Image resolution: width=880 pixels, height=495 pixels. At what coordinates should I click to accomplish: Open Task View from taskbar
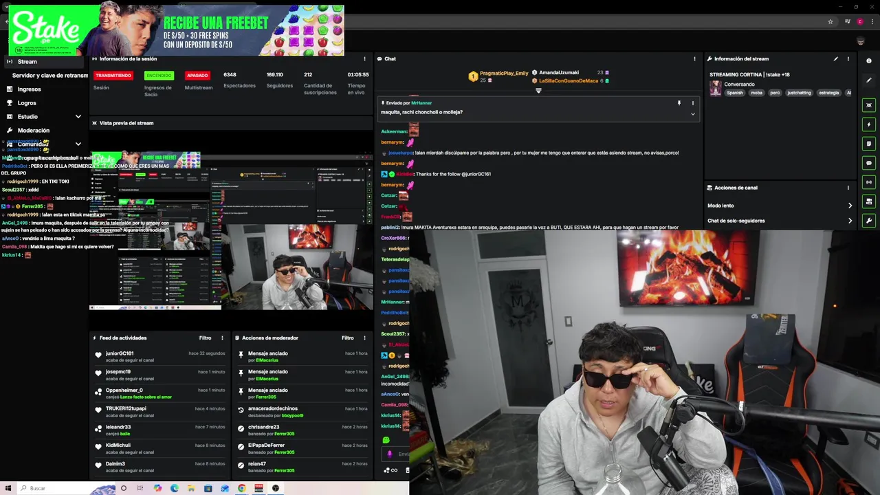pos(140,488)
